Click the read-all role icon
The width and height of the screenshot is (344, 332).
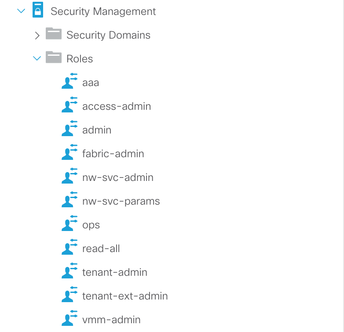[70, 248]
